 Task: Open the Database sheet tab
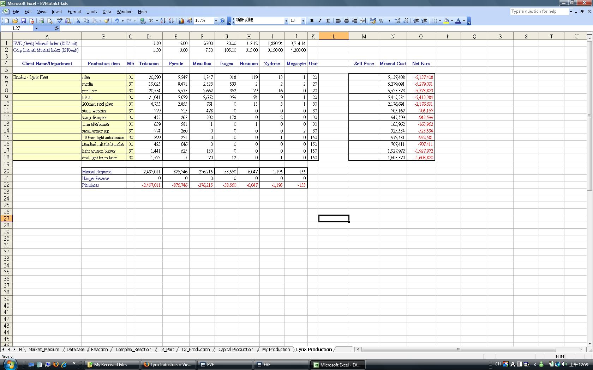point(76,349)
